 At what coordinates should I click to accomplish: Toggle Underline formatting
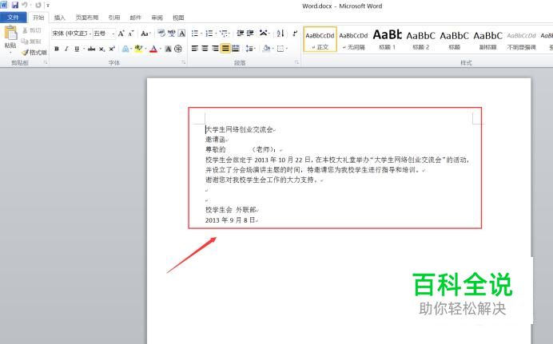point(77,49)
